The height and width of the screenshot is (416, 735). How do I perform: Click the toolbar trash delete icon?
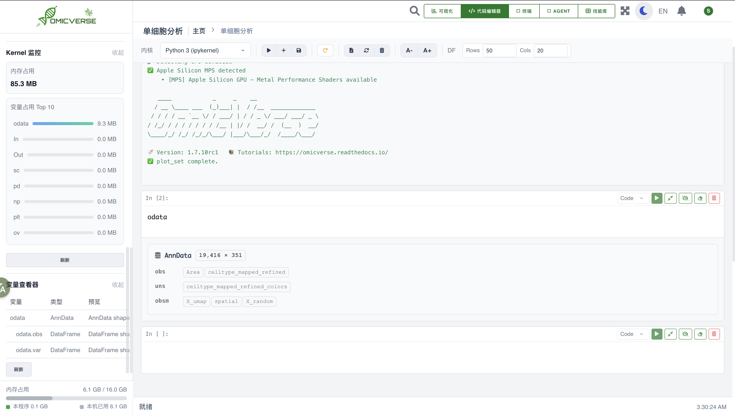(x=381, y=50)
